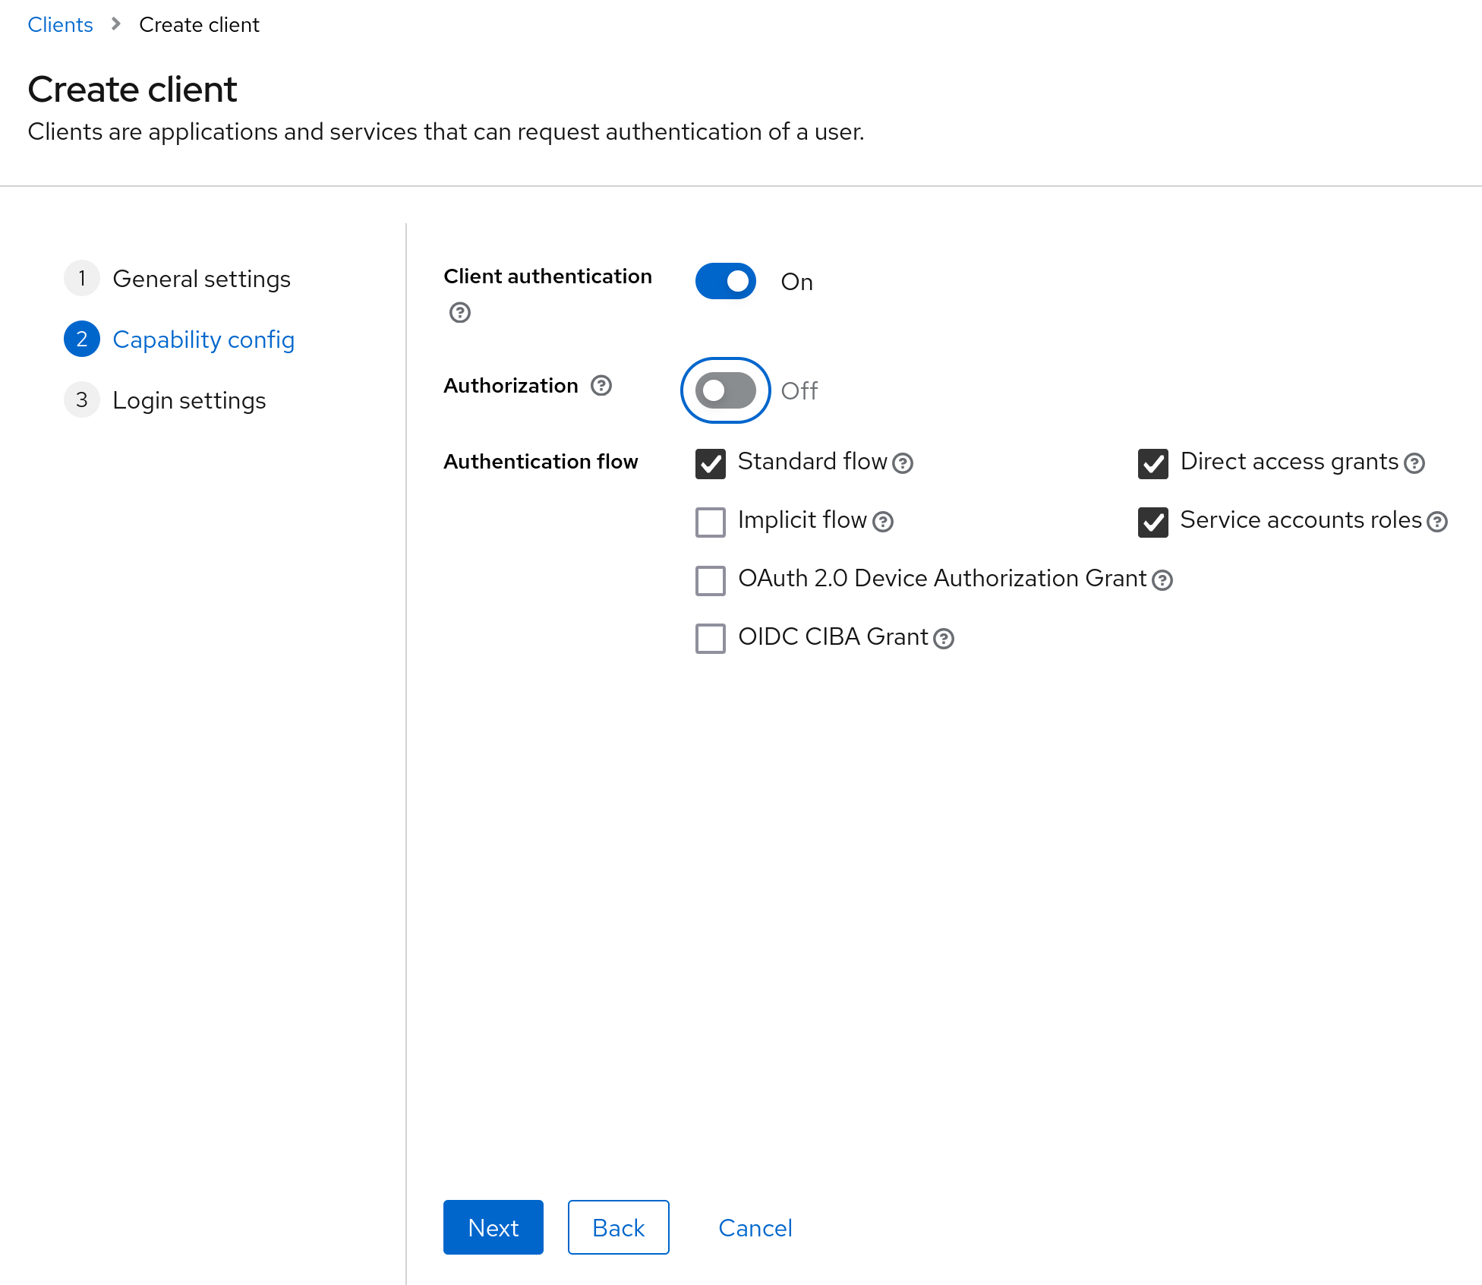Go to the General settings step

pyautogui.click(x=201, y=279)
